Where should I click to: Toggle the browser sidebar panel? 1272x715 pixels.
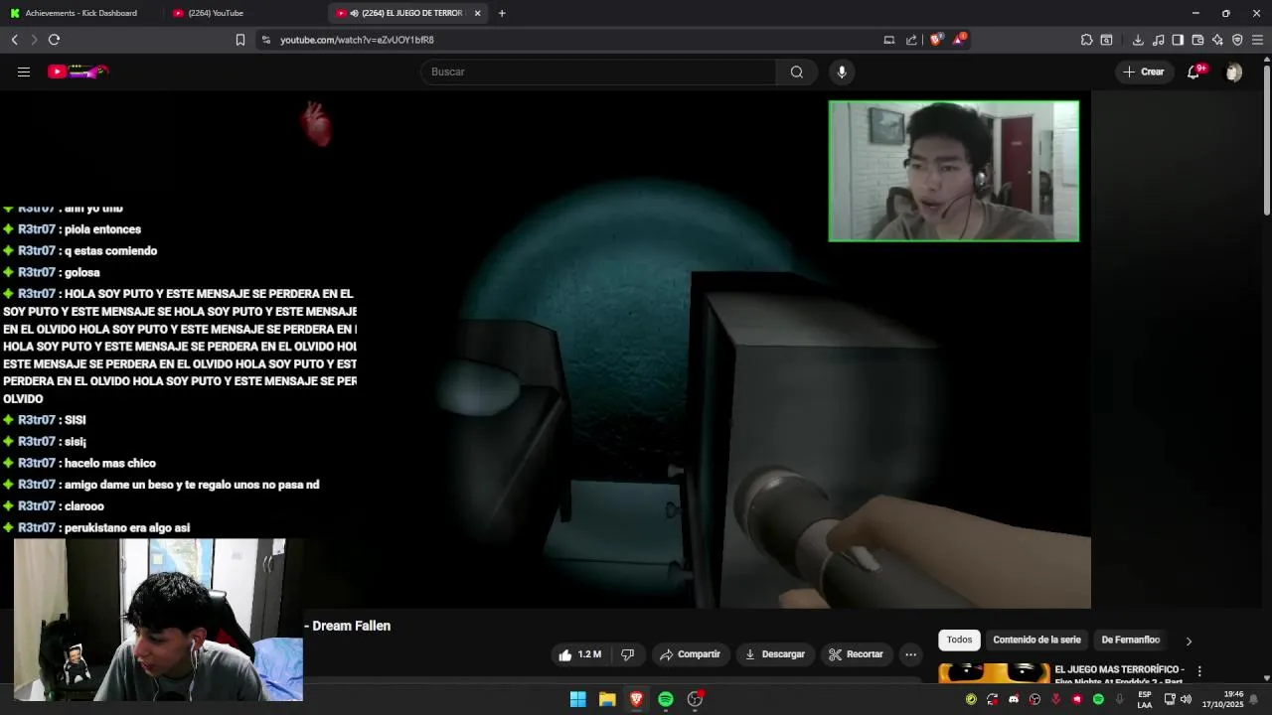click(x=1178, y=40)
